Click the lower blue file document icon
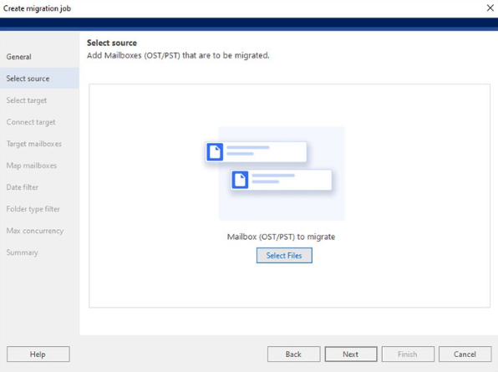 pyautogui.click(x=240, y=180)
